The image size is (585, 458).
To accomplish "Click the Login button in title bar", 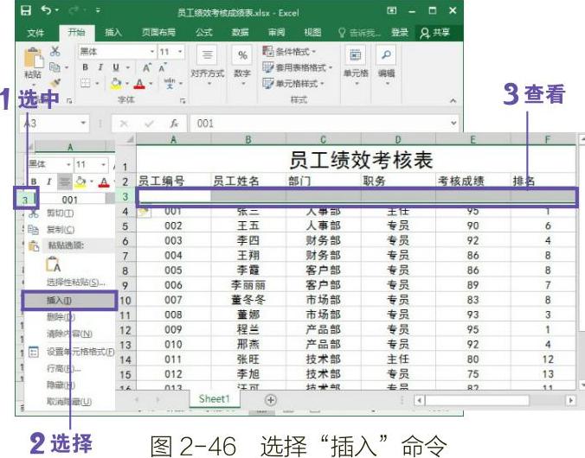I will click(399, 33).
